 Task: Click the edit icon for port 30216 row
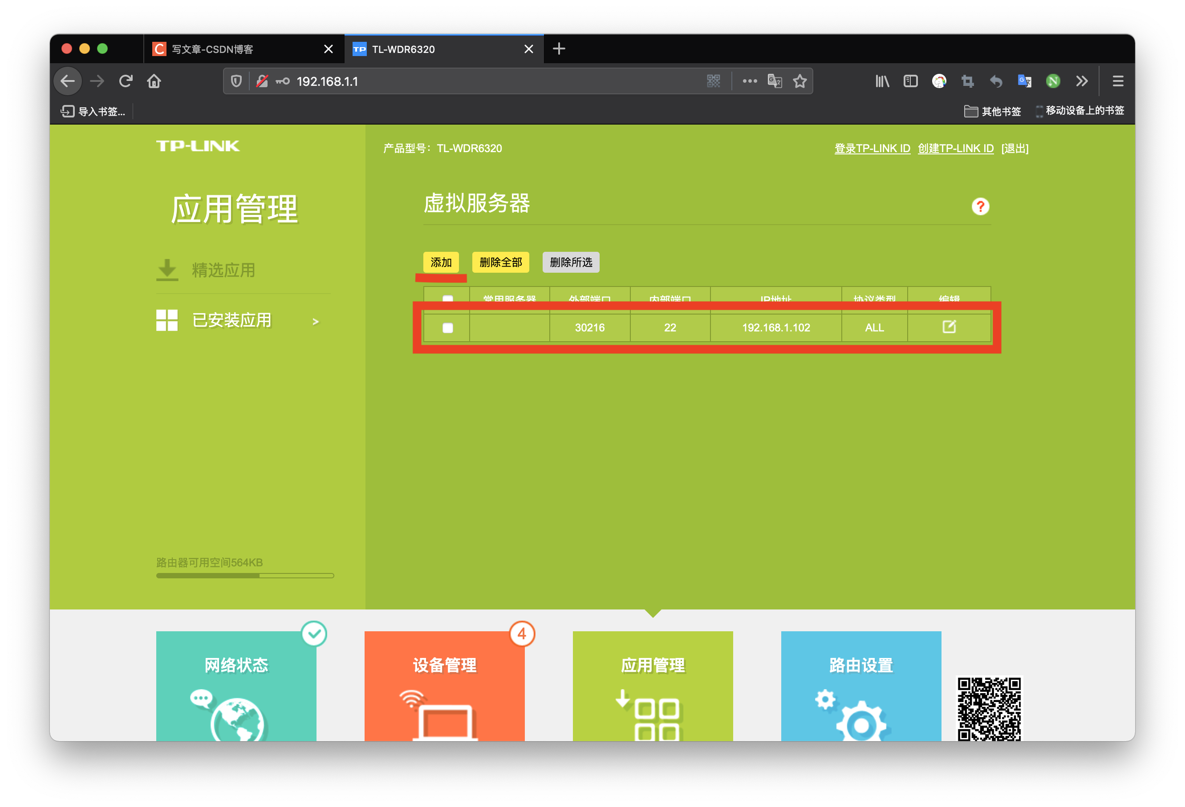point(949,327)
